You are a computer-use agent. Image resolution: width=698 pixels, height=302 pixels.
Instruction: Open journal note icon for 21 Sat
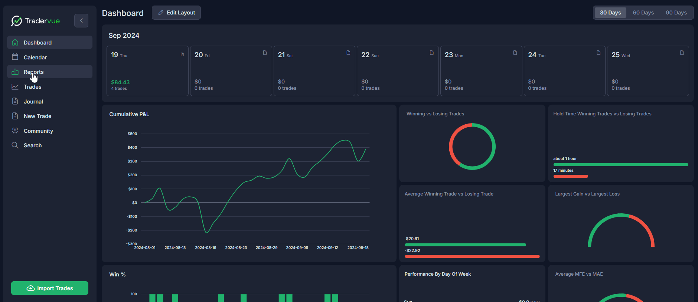(348, 53)
